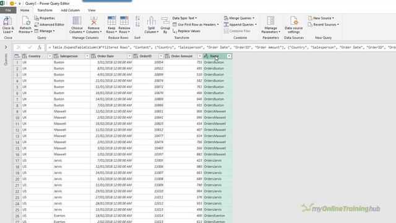Cancel formula edit with X button
Image resolution: width=396 pixels, height=223 pixels.
pyautogui.click(x=19, y=47)
